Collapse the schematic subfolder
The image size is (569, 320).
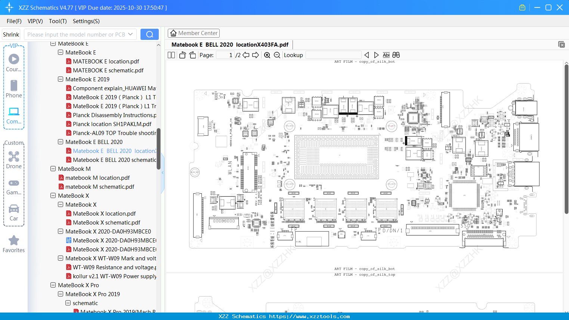point(68,303)
